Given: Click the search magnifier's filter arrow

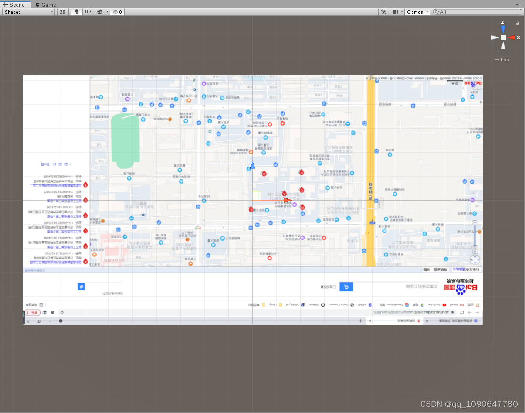Looking at the screenshot, I should point(437,12).
